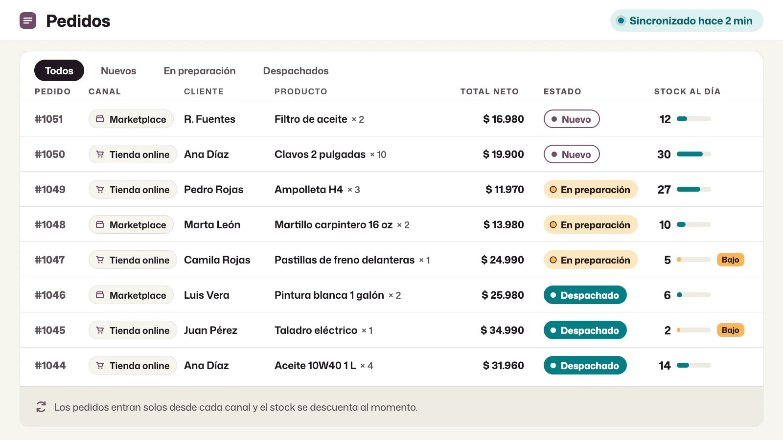Click order number #1048
The image size is (783, 440).
50,224
